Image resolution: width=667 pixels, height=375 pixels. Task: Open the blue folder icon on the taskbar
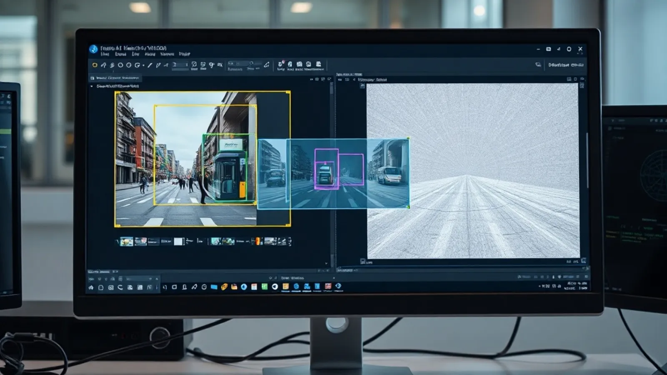(x=214, y=287)
